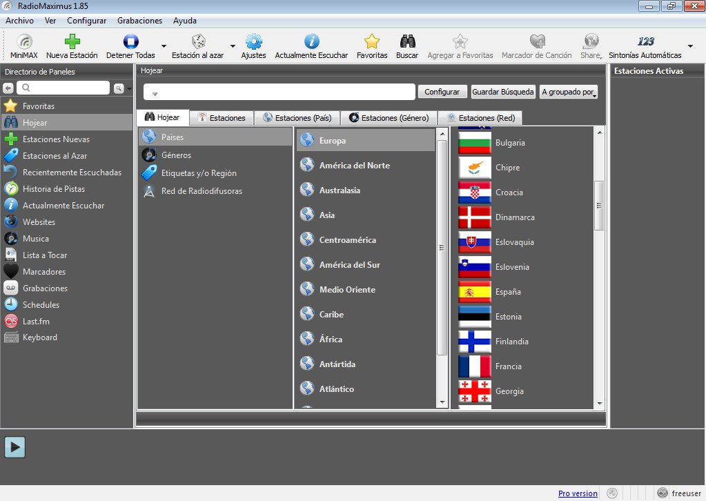The image size is (706, 501).
Task: Open Ajustes settings gear
Action: pos(253,46)
